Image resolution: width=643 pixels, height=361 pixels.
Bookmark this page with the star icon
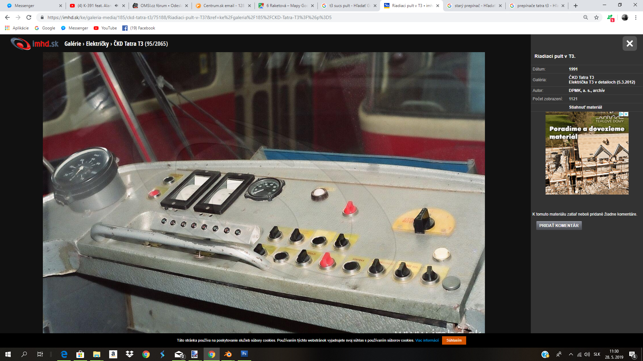point(596,17)
